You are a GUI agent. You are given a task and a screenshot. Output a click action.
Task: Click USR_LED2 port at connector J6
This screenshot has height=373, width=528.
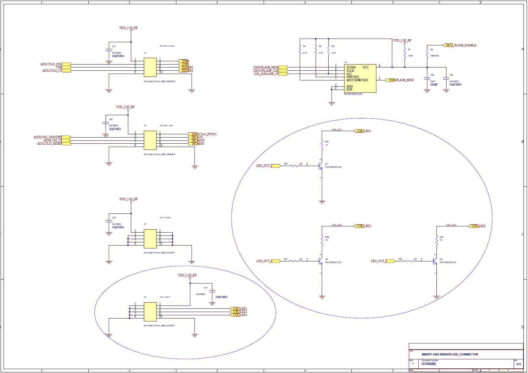point(239,312)
